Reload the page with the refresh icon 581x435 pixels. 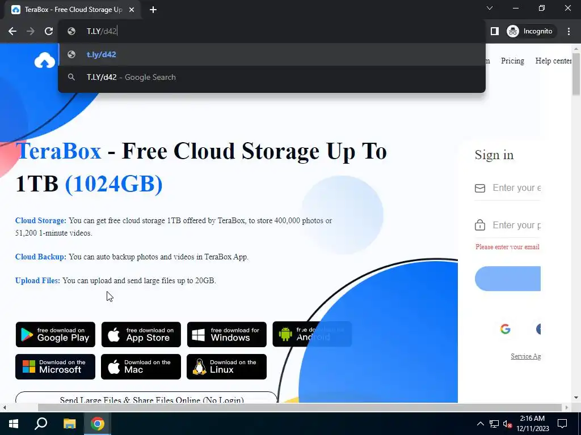point(49,31)
